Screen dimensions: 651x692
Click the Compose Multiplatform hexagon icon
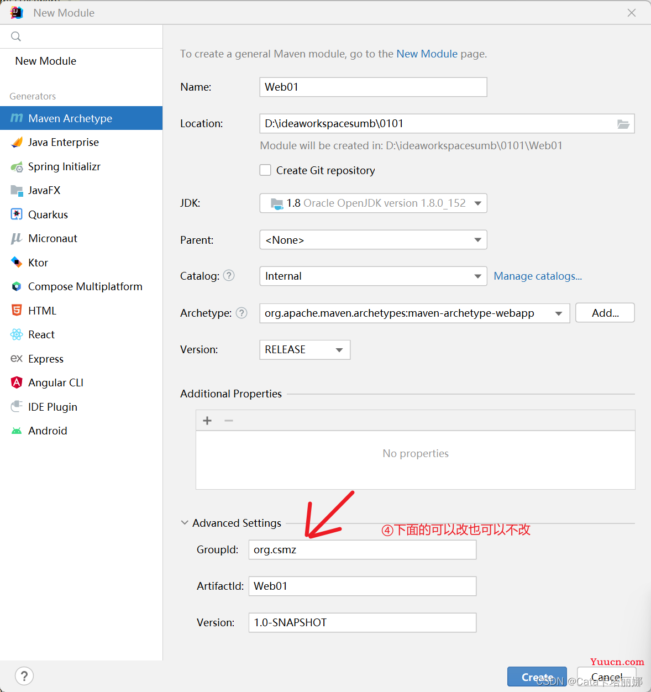point(17,286)
